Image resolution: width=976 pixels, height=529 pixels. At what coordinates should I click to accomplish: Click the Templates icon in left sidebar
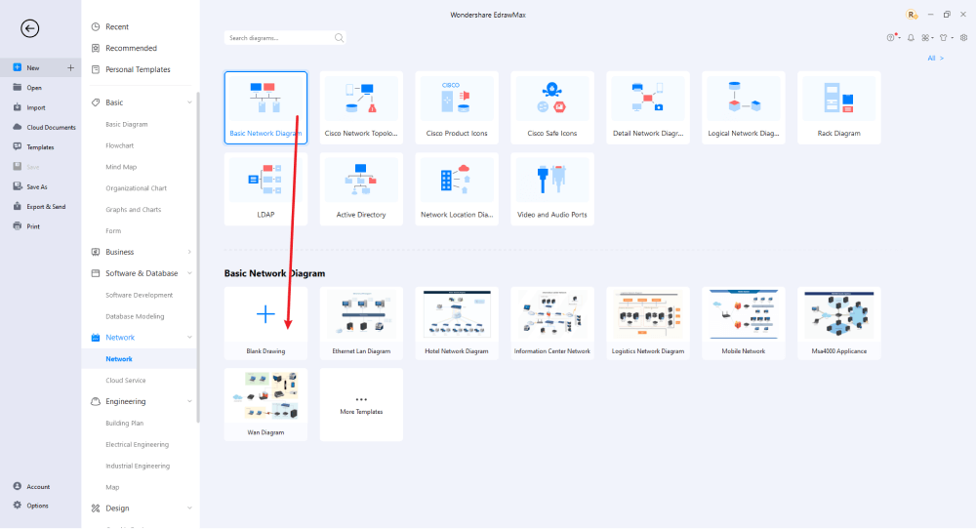click(x=17, y=146)
